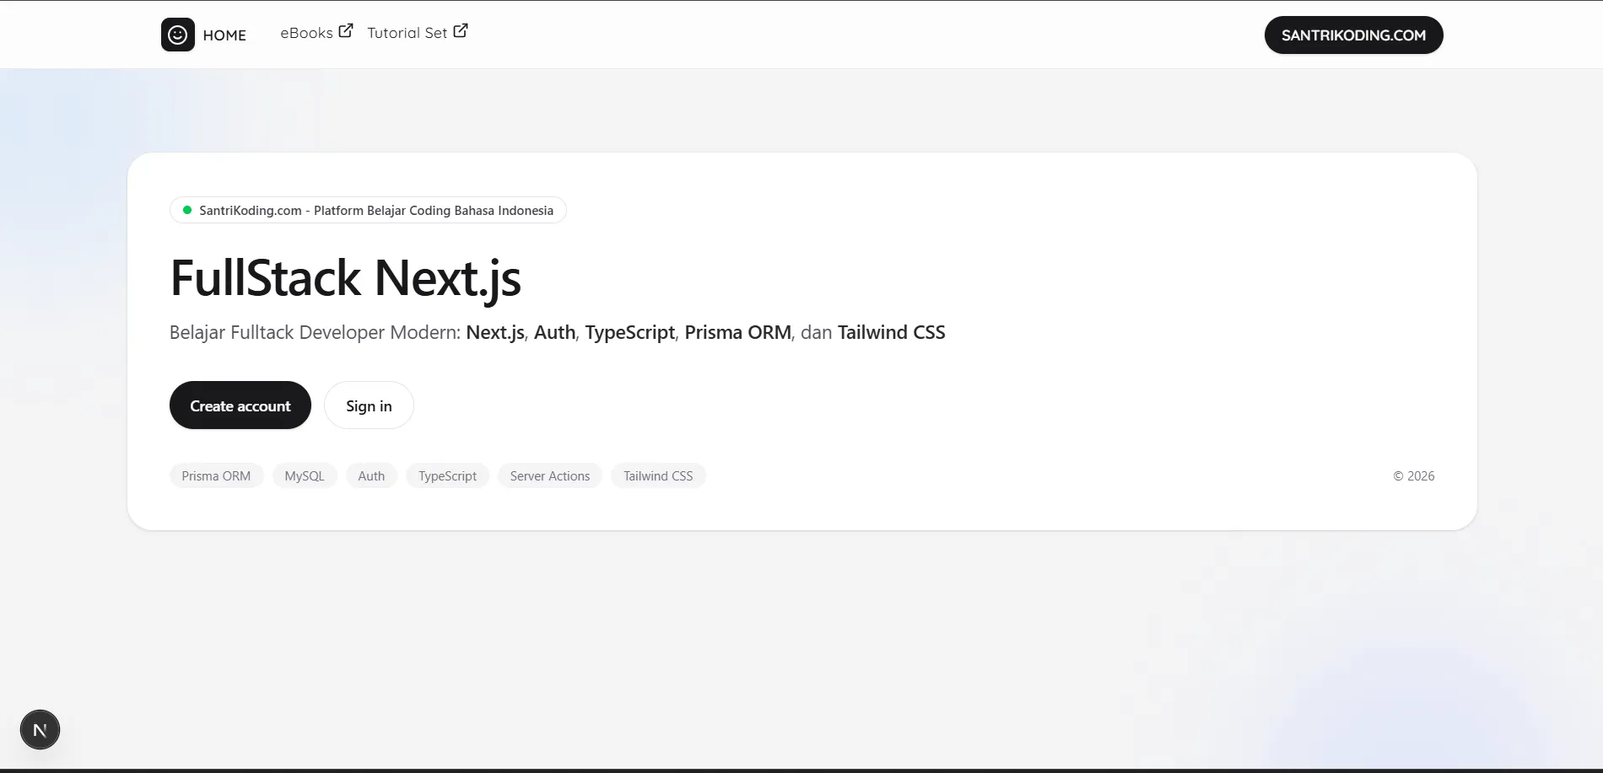Select the Server Actions tag
This screenshot has height=773, width=1603.
(550, 476)
